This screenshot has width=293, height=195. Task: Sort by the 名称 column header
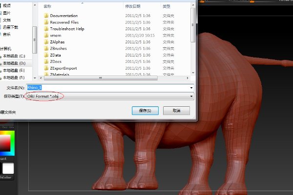pos(47,6)
